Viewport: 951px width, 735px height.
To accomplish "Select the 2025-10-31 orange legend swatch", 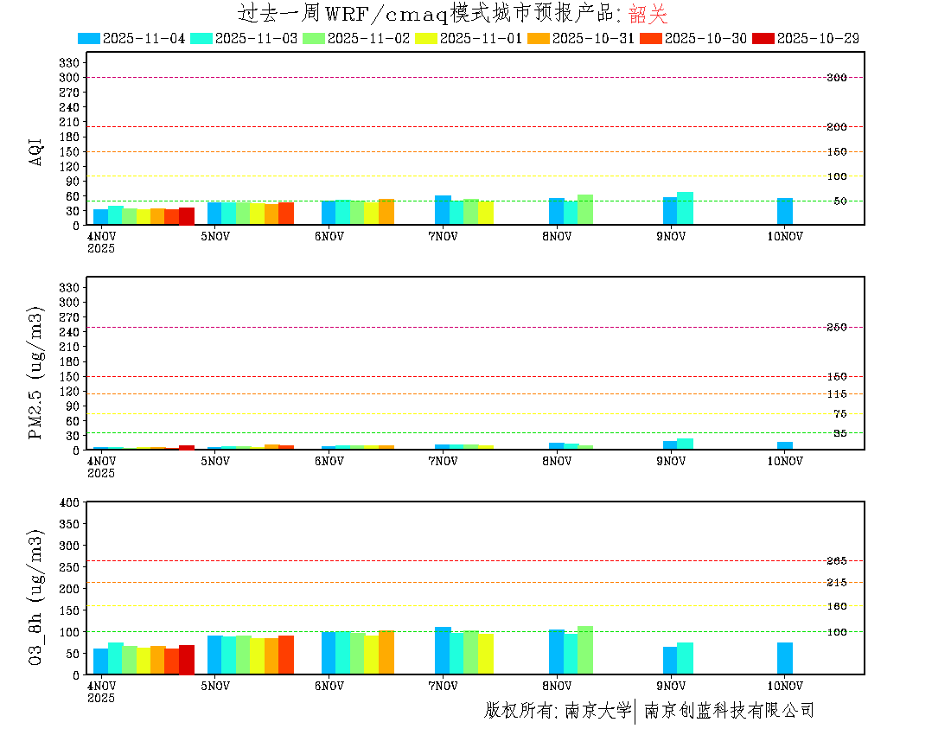I will coord(539,38).
